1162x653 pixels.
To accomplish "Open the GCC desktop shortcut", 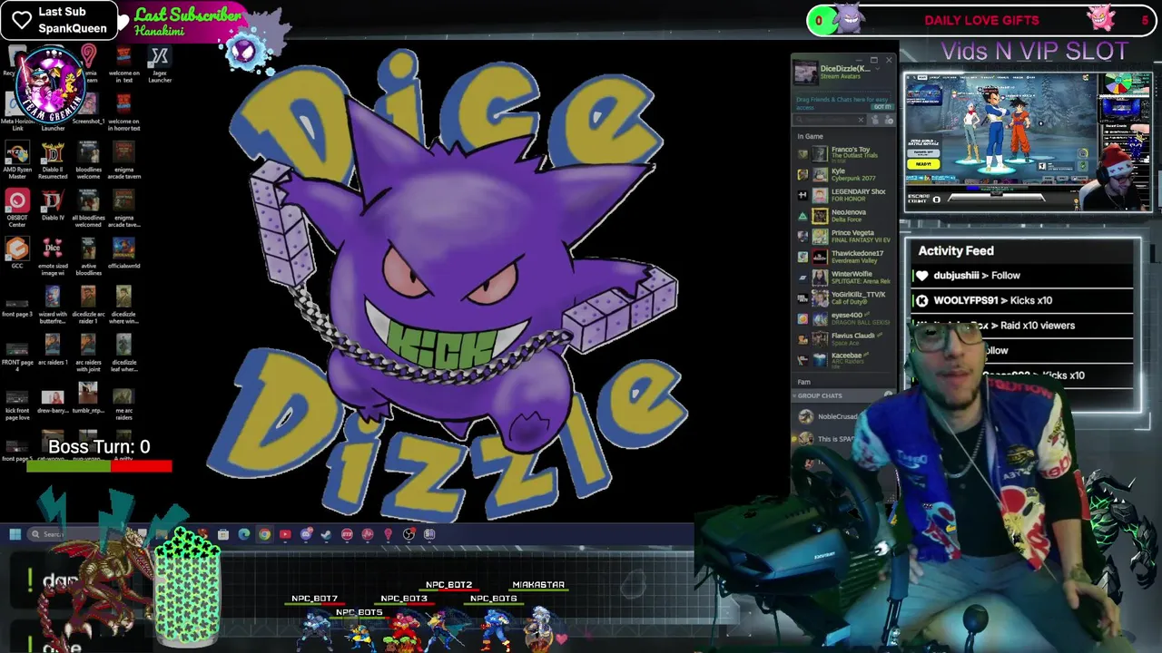I will pyautogui.click(x=17, y=252).
